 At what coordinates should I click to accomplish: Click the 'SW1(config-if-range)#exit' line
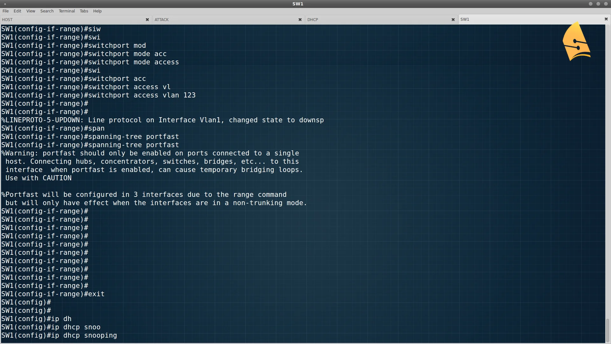(x=53, y=294)
